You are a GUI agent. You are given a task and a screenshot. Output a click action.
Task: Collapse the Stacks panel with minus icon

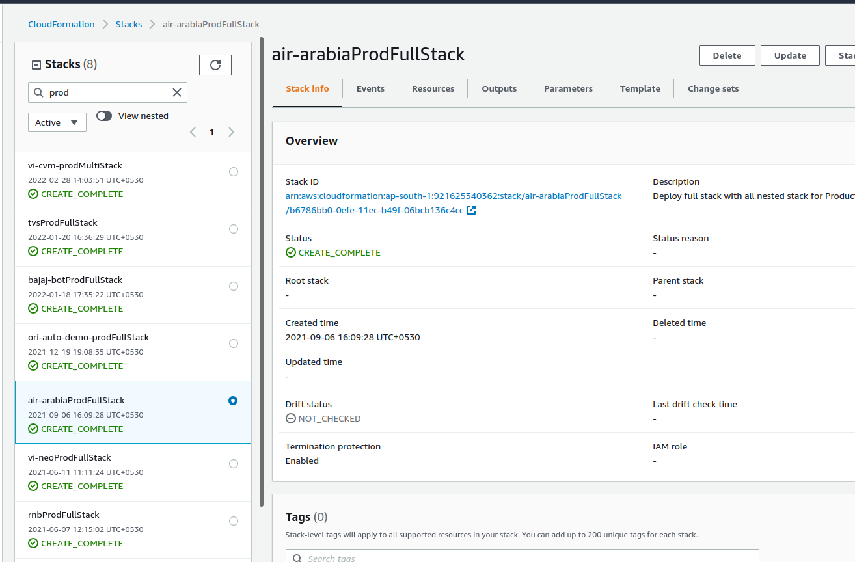click(36, 64)
